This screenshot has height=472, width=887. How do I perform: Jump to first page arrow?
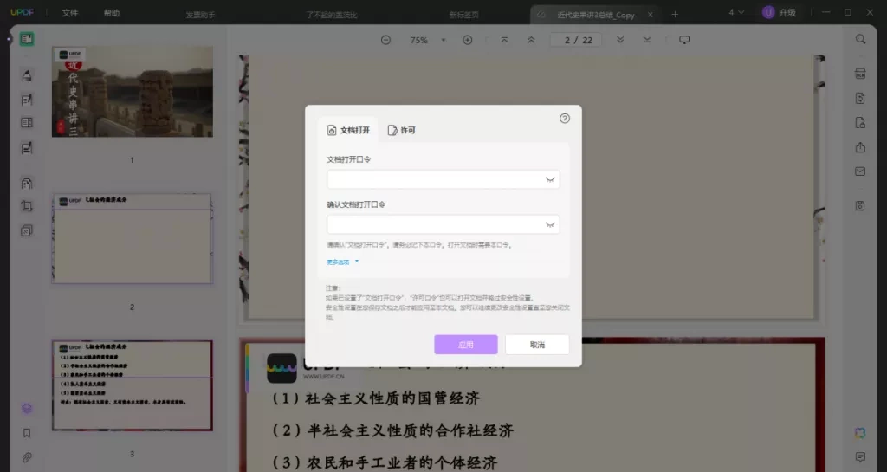tap(504, 40)
